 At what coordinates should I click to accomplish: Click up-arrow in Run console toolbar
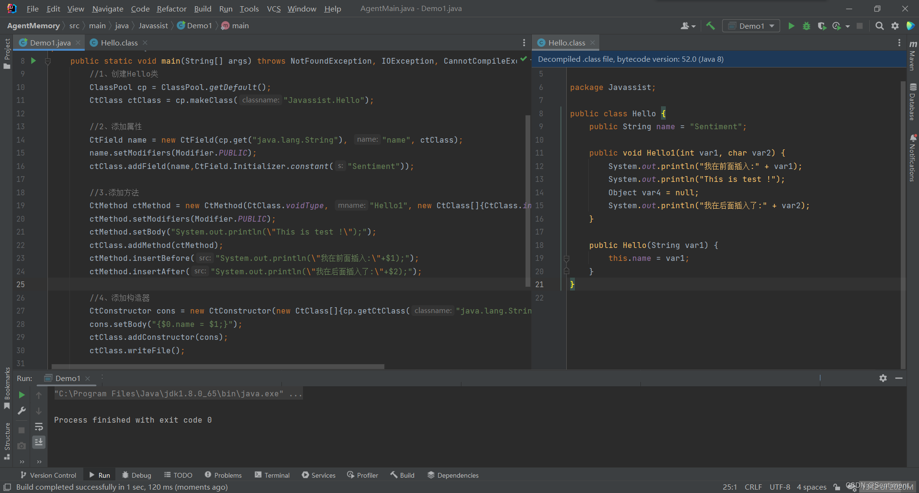(39, 395)
